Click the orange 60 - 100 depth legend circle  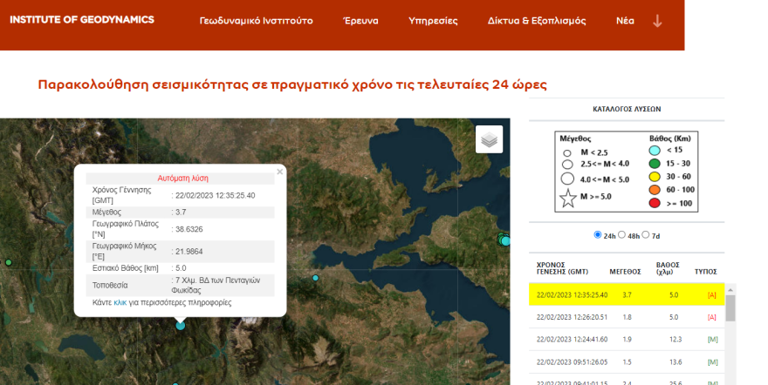(x=655, y=190)
